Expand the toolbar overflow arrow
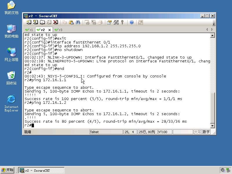Screen dimensions: 232x174 (214, 24)
